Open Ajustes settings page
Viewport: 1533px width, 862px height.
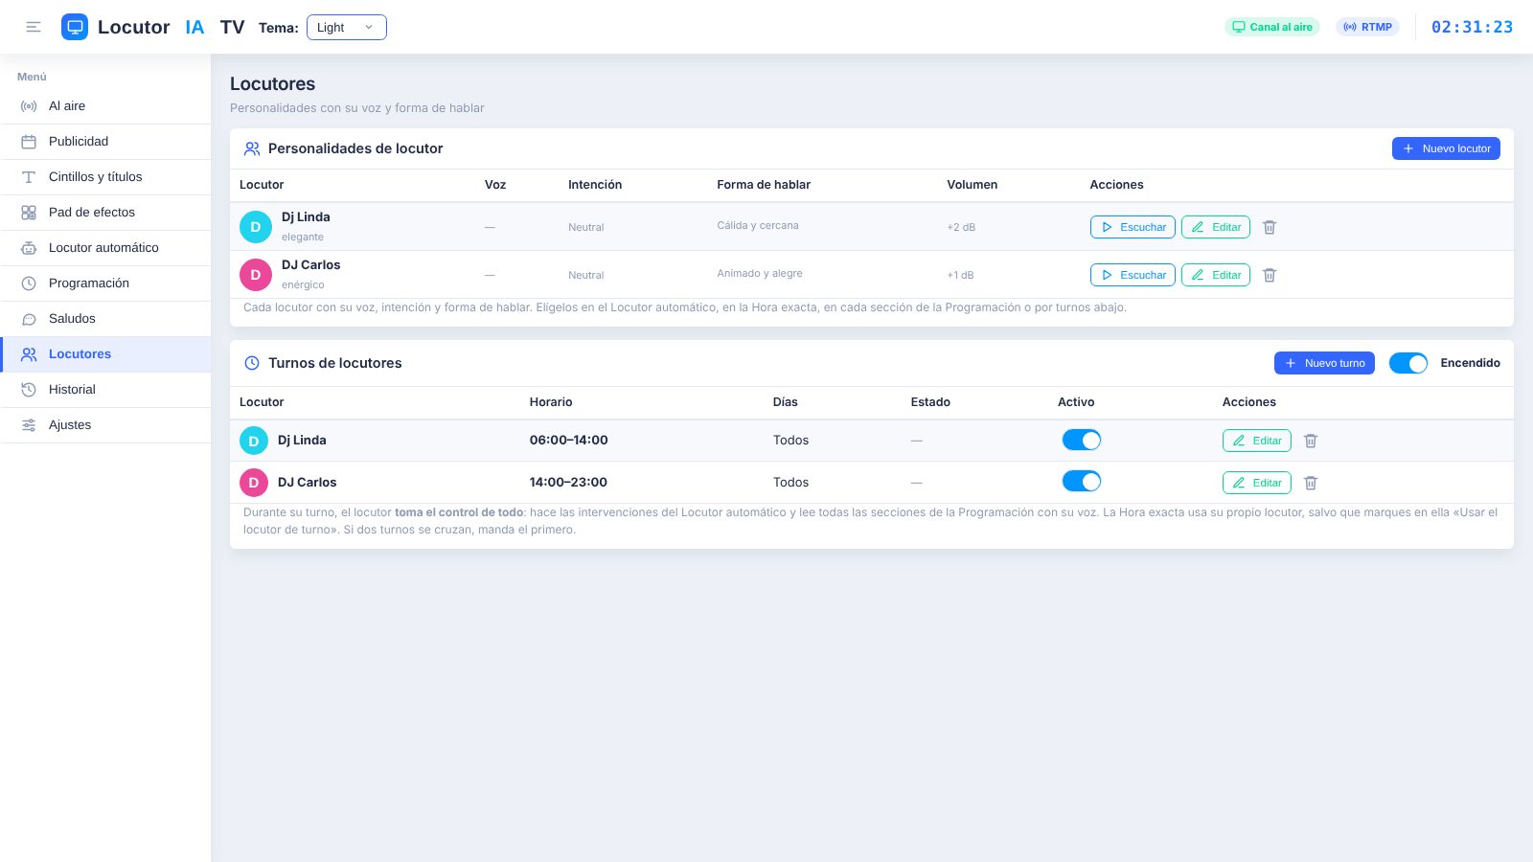point(105,425)
